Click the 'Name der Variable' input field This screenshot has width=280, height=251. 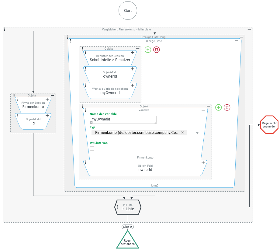click(x=123, y=120)
